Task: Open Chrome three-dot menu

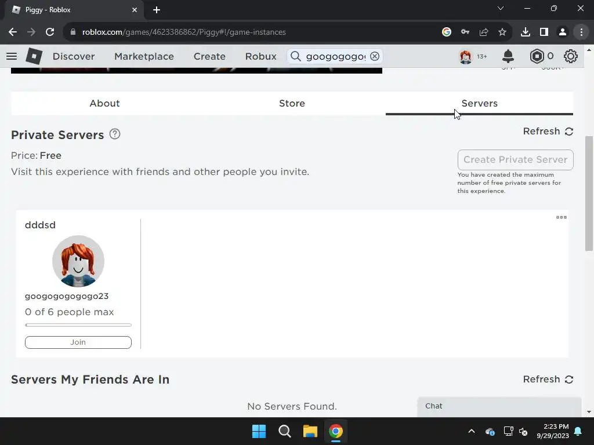Action: pos(581,32)
